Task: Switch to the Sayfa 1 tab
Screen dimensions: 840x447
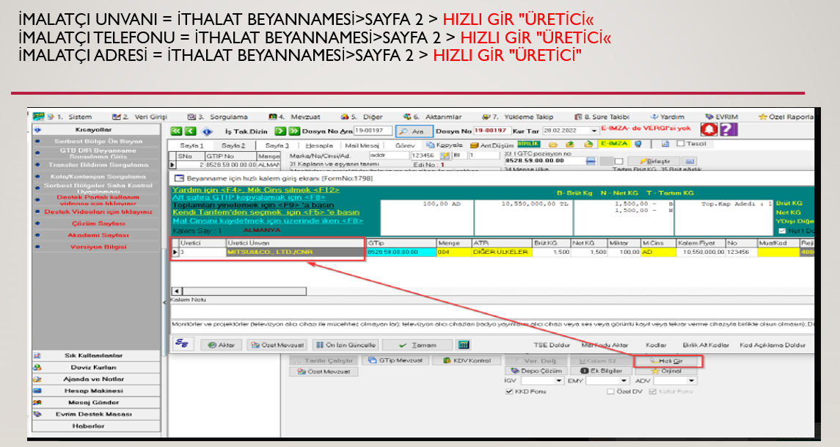Action: [x=191, y=146]
